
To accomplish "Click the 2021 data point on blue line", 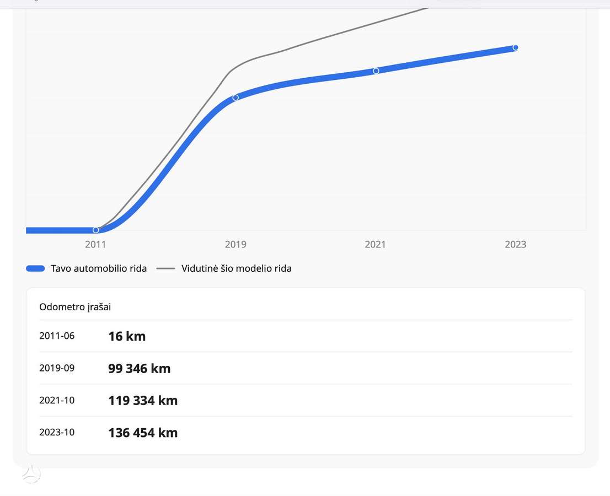I will click(376, 71).
